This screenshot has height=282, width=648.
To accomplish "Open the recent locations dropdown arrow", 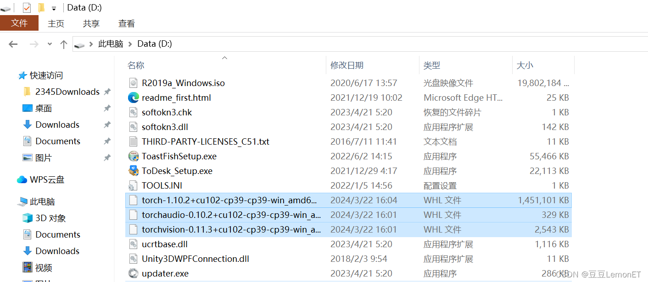I will tap(50, 44).
